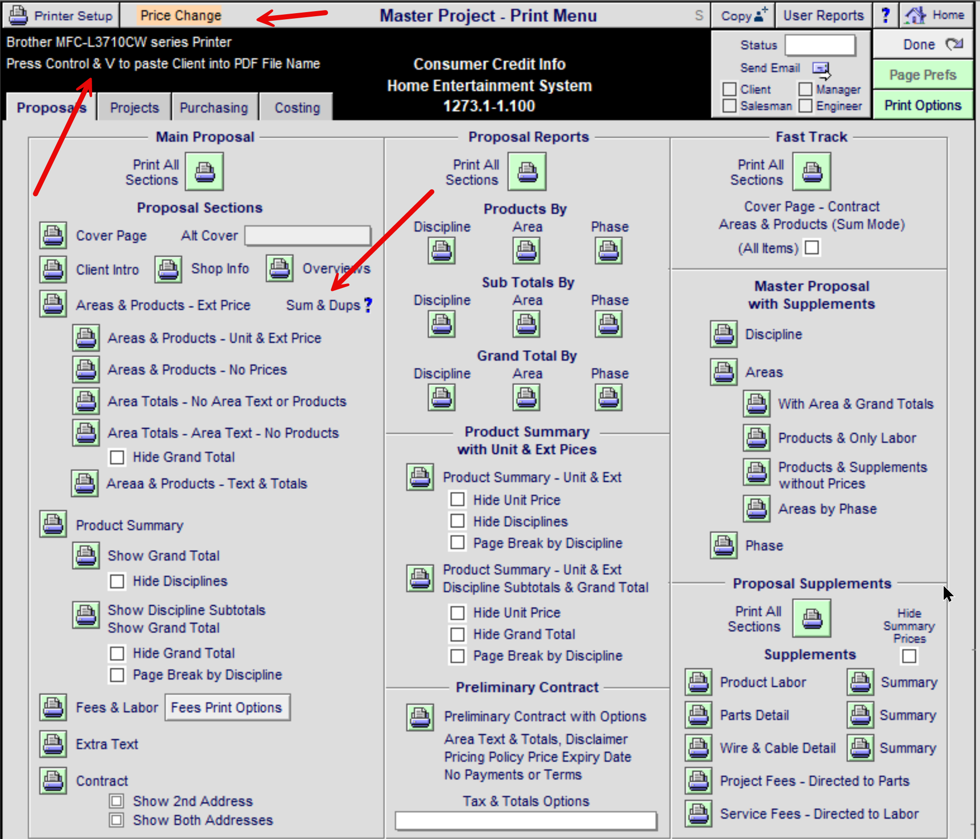This screenshot has height=839, width=980.
Task: Open the Sum & Dups help question mark
Action: coord(368,305)
